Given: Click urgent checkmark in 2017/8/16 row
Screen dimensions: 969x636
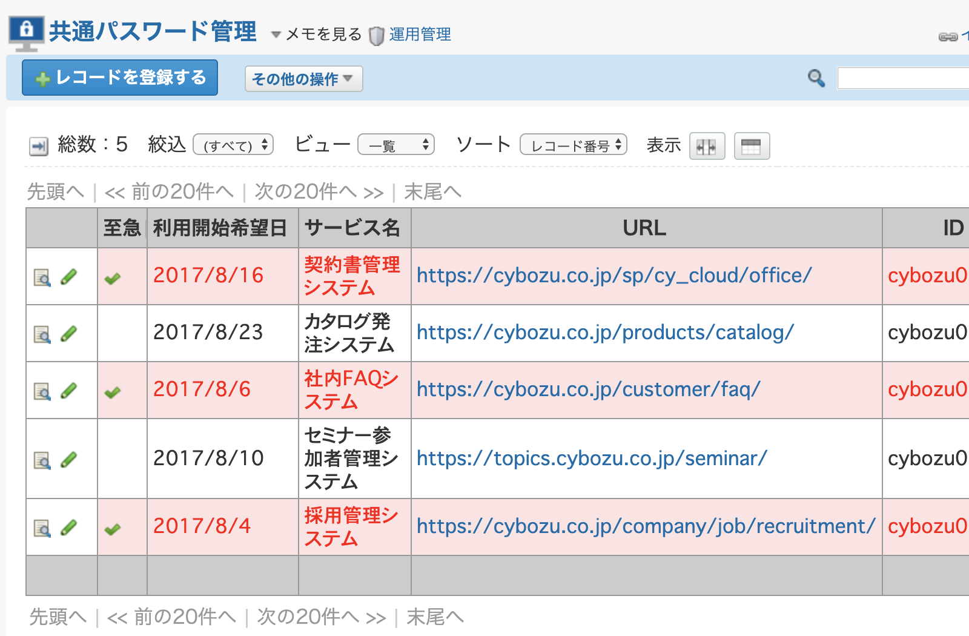Looking at the screenshot, I should [x=113, y=279].
